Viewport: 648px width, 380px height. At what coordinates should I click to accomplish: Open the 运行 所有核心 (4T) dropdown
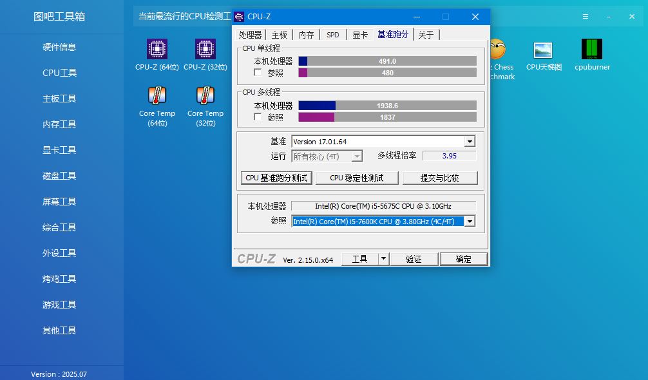pos(357,156)
